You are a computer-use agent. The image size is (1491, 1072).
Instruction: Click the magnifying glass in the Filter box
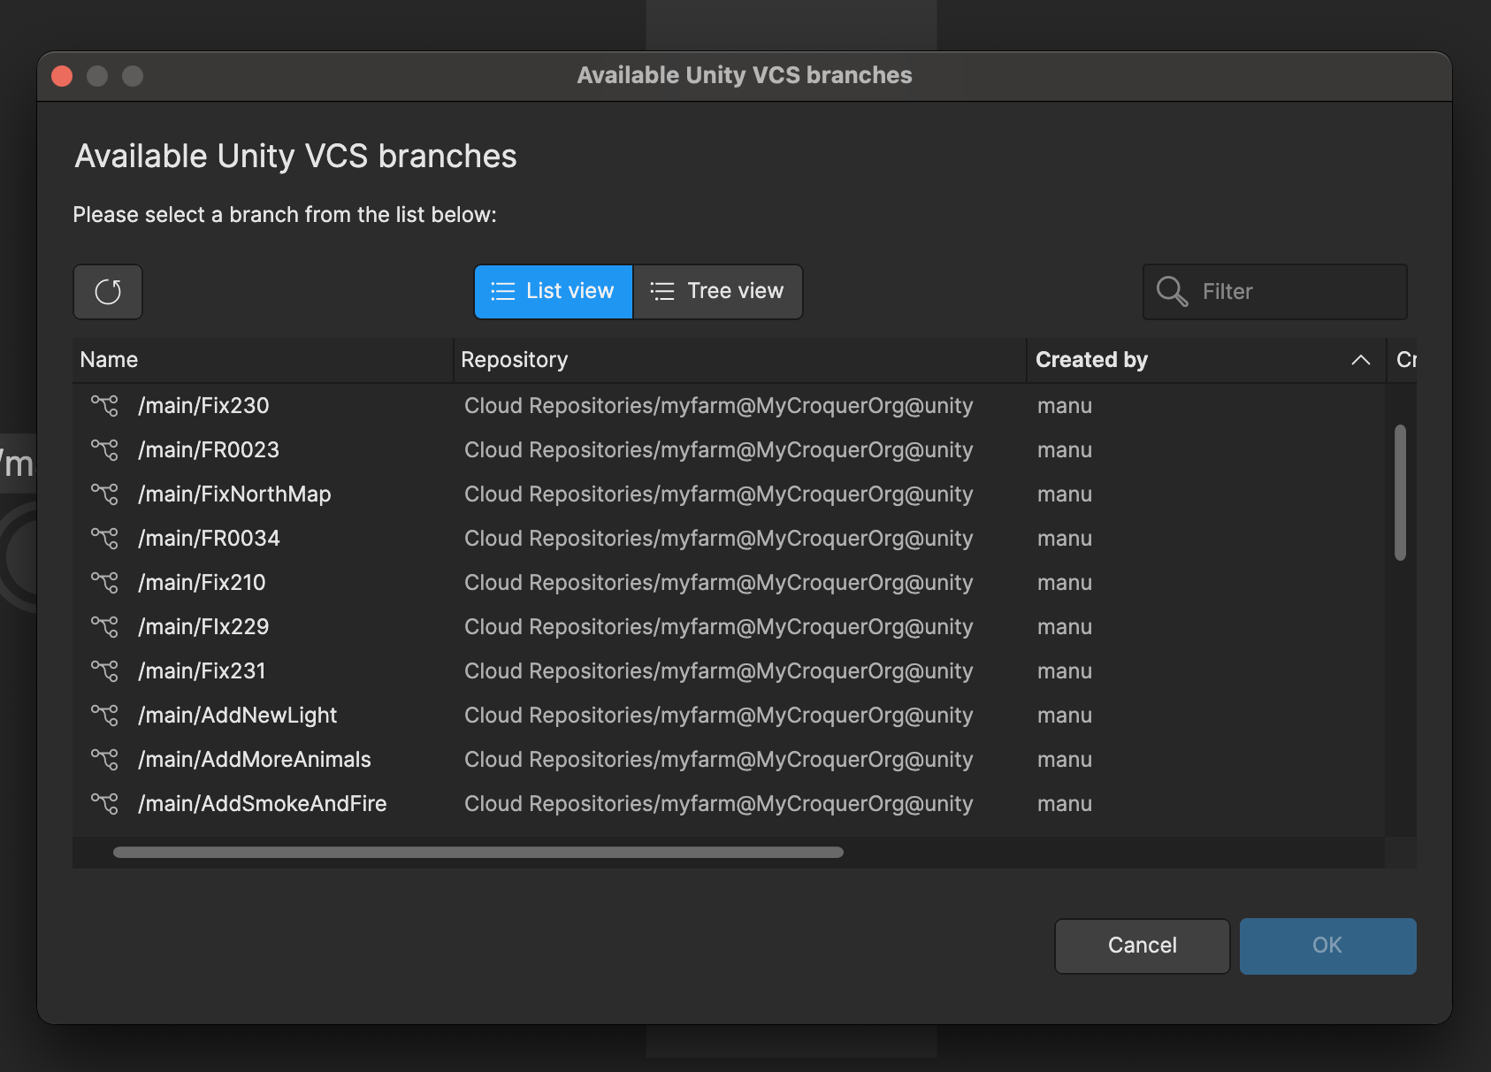coord(1171,291)
